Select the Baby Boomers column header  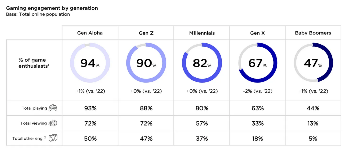313,33
